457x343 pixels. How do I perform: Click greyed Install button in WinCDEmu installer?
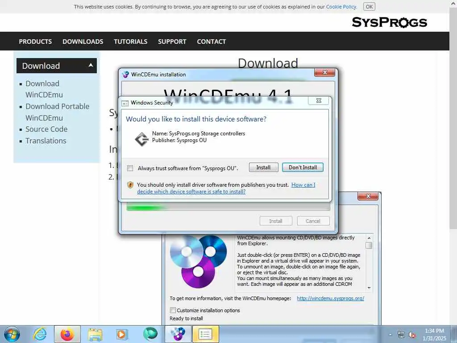point(276,221)
